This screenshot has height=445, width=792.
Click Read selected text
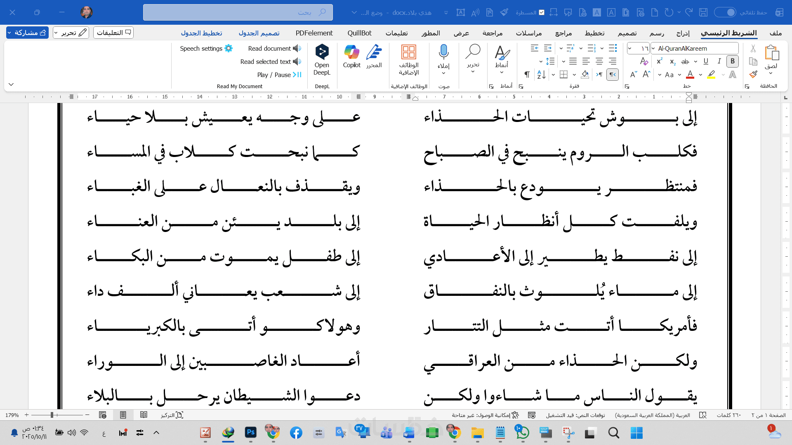click(270, 62)
